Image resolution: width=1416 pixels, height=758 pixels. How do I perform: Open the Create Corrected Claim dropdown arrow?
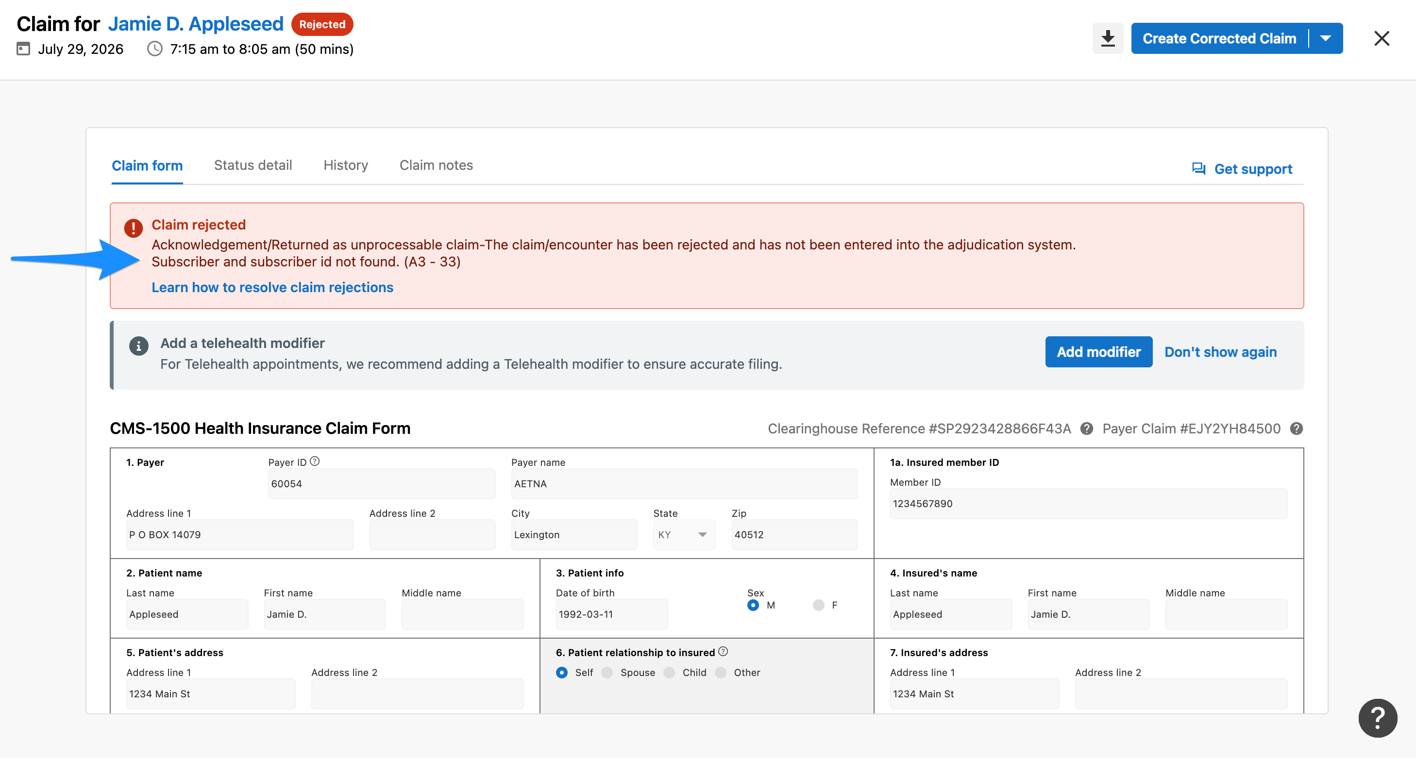[1325, 38]
